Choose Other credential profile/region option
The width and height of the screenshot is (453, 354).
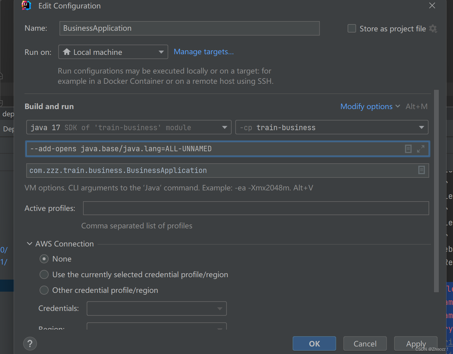(44, 290)
